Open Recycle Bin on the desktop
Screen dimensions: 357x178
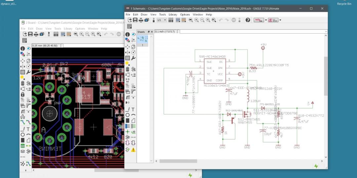click(344, 3)
